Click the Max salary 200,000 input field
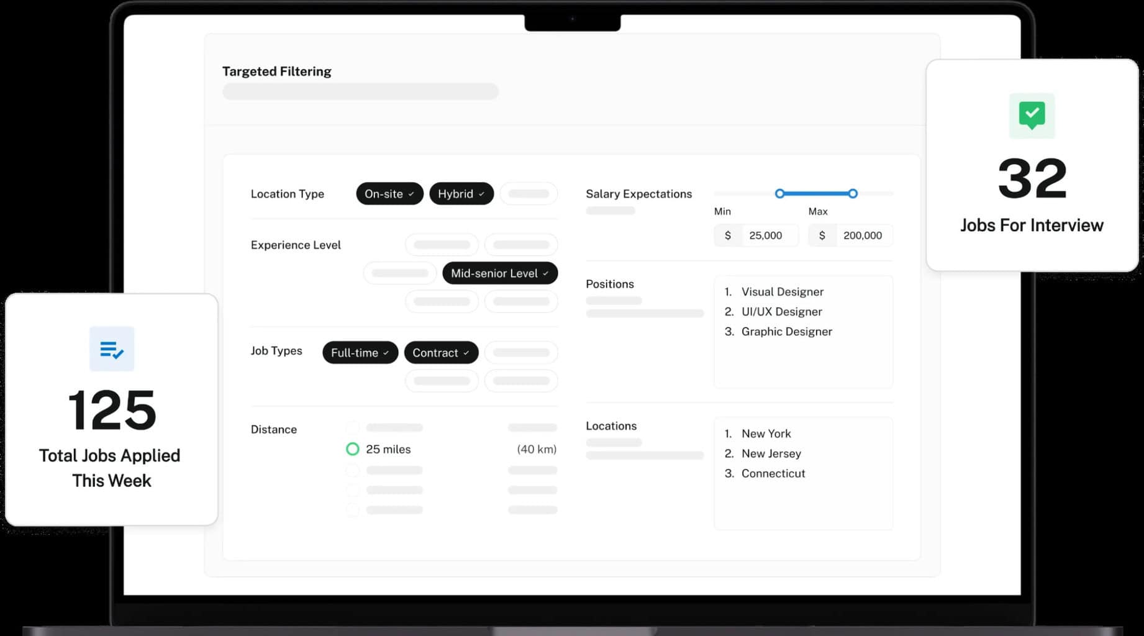Screen dimensions: 1144x636 tap(863, 235)
